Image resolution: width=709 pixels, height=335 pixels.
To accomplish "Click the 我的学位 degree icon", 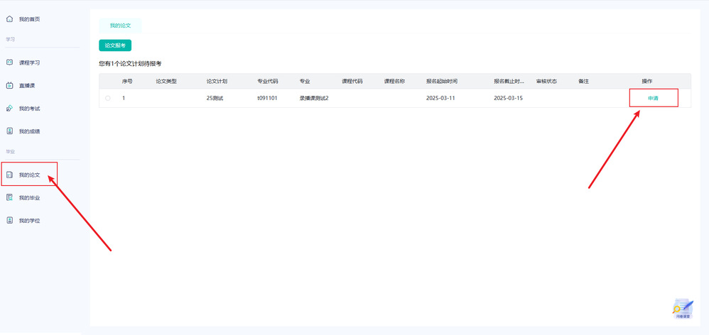I will point(9,221).
